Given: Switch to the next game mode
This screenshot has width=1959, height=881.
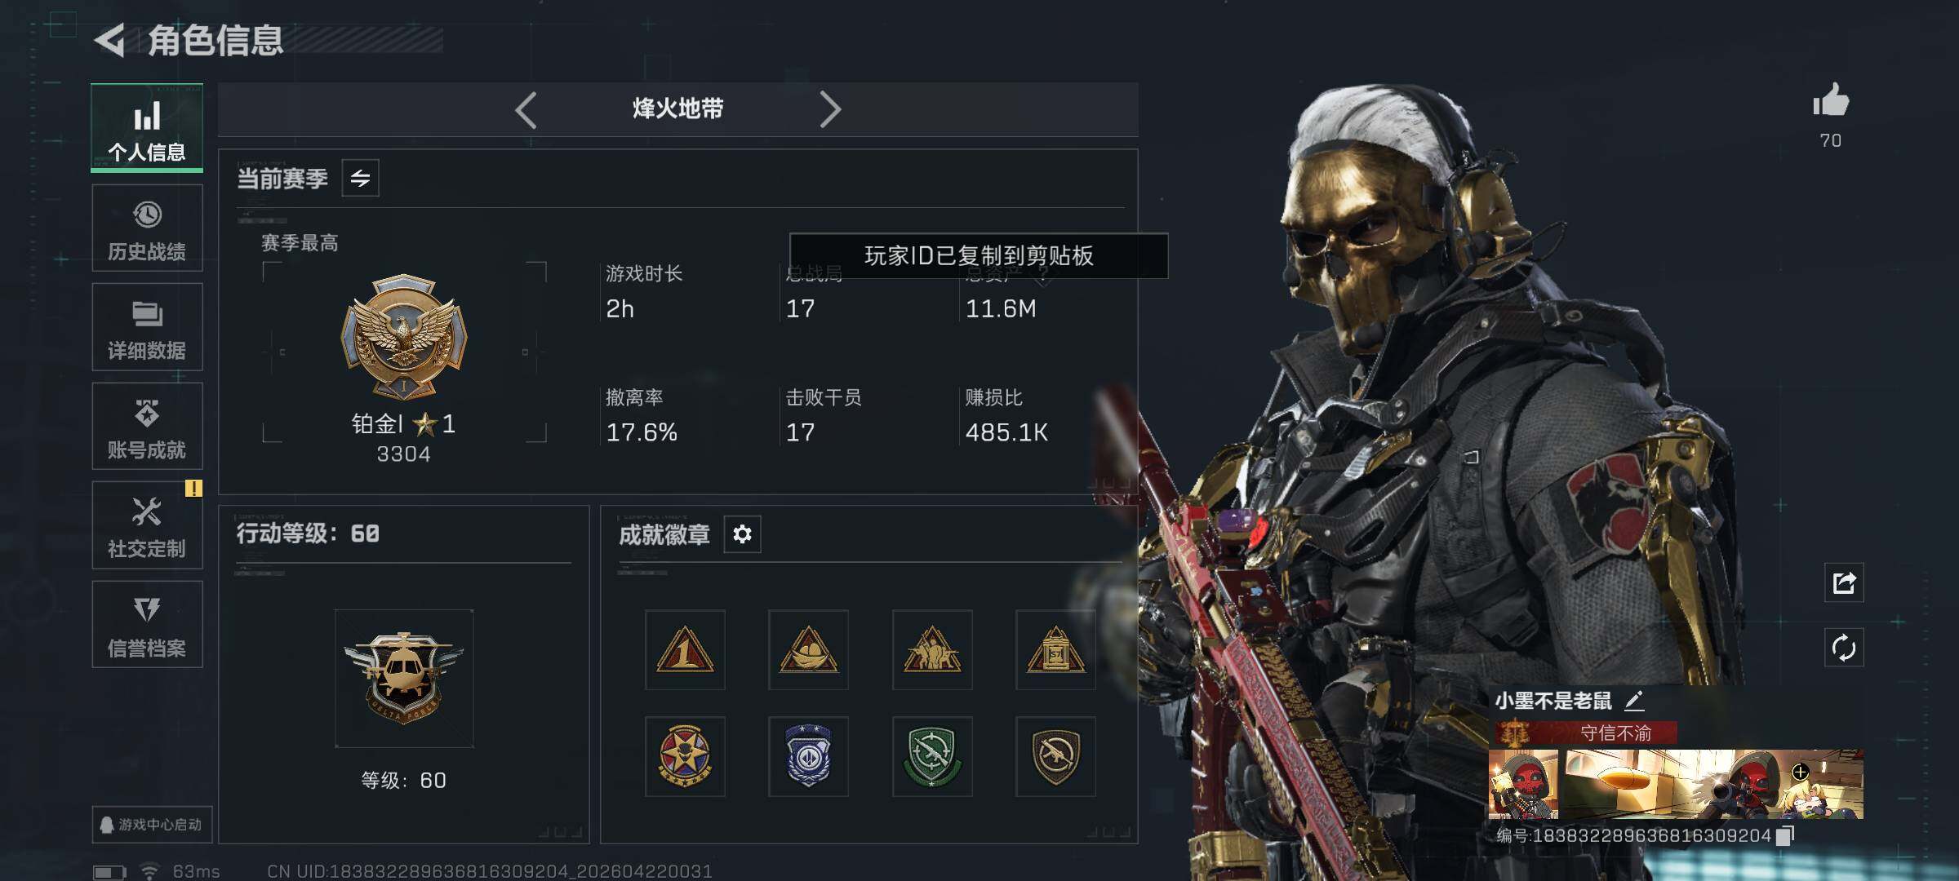Looking at the screenshot, I should point(829,109).
